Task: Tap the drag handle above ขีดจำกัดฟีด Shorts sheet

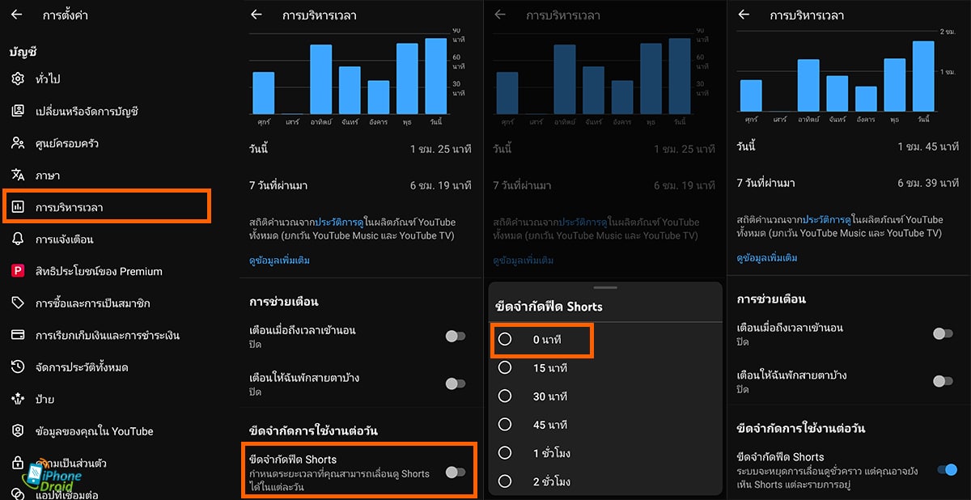Action: (604, 287)
